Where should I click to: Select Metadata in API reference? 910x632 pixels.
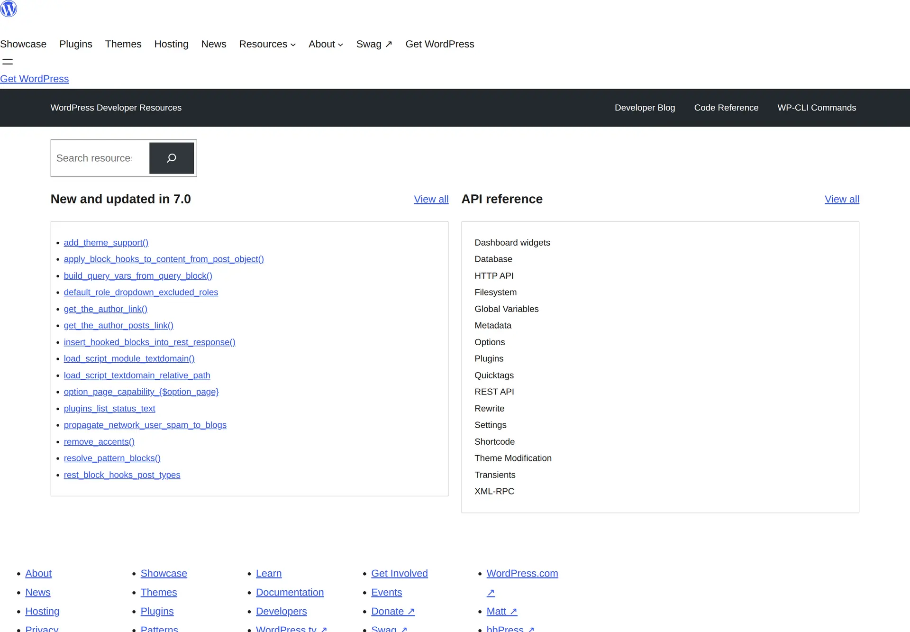pyautogui.click(x=493, y=326)
